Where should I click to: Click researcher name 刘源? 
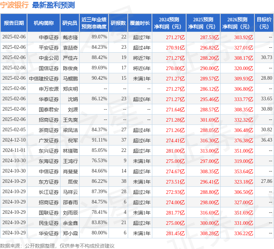point(73,110)
